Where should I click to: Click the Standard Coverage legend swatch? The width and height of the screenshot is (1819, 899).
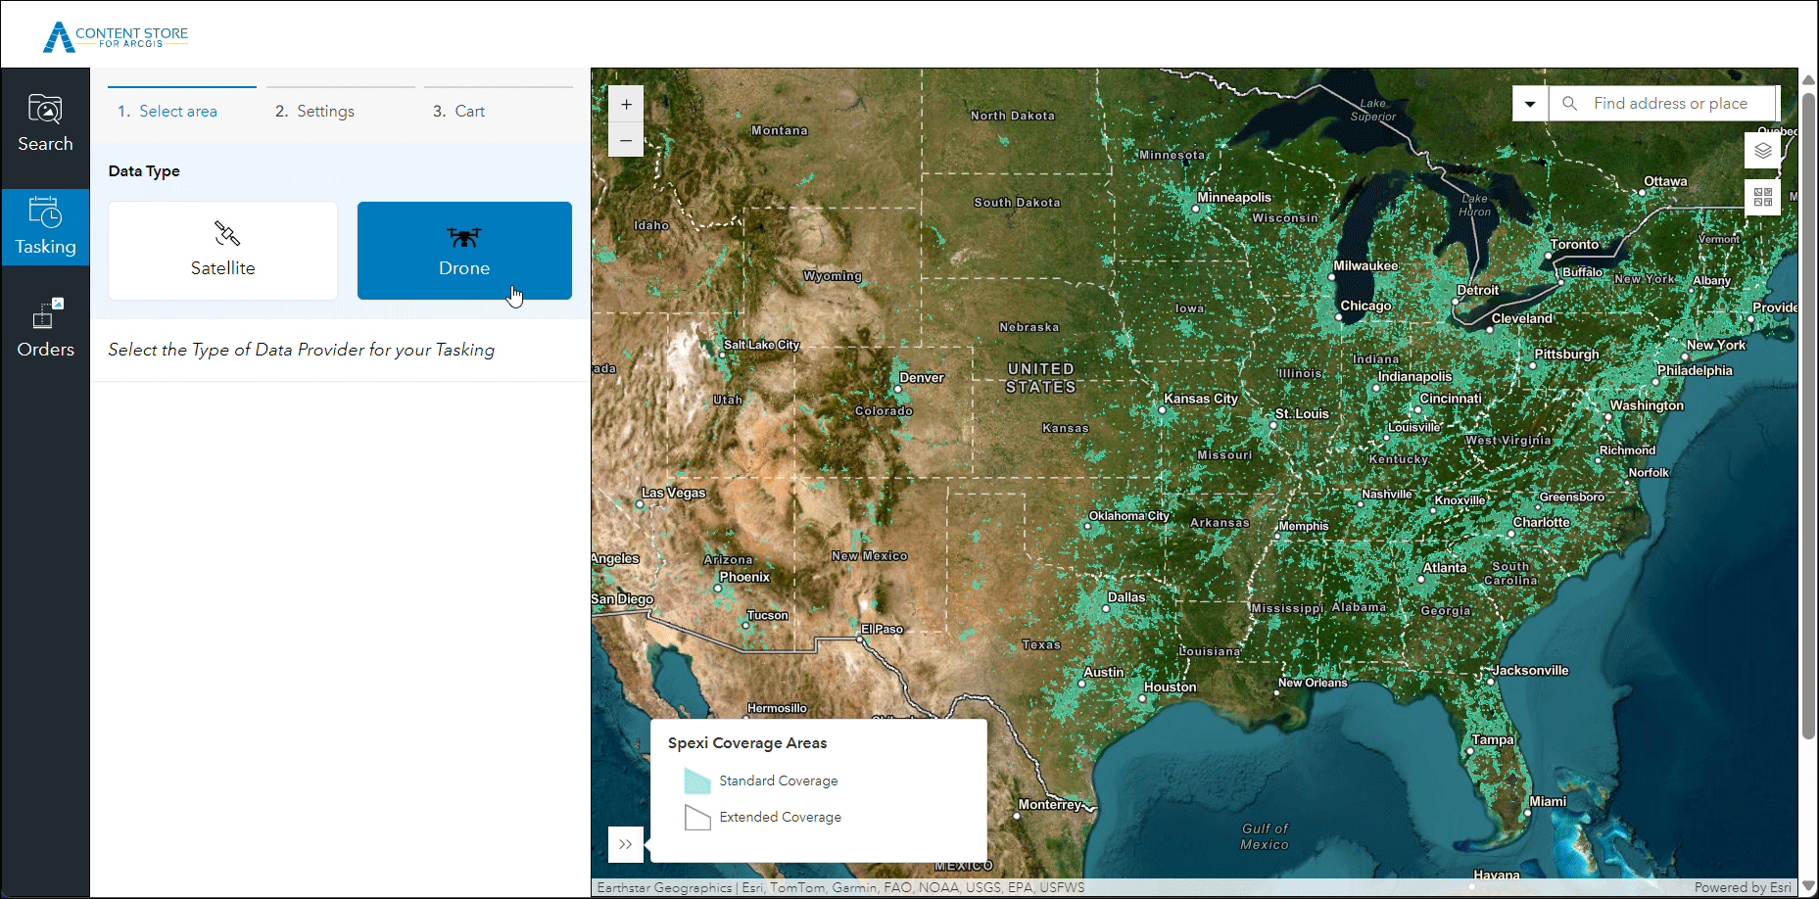[x=697, y=781]
